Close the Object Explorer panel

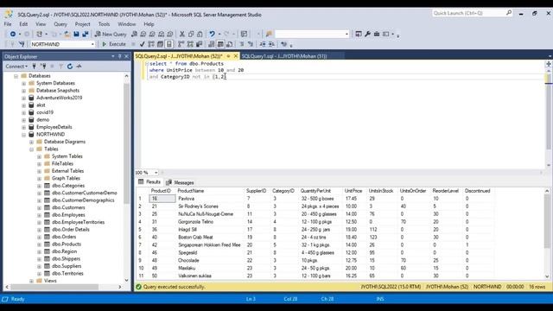(x=127, y=56)
